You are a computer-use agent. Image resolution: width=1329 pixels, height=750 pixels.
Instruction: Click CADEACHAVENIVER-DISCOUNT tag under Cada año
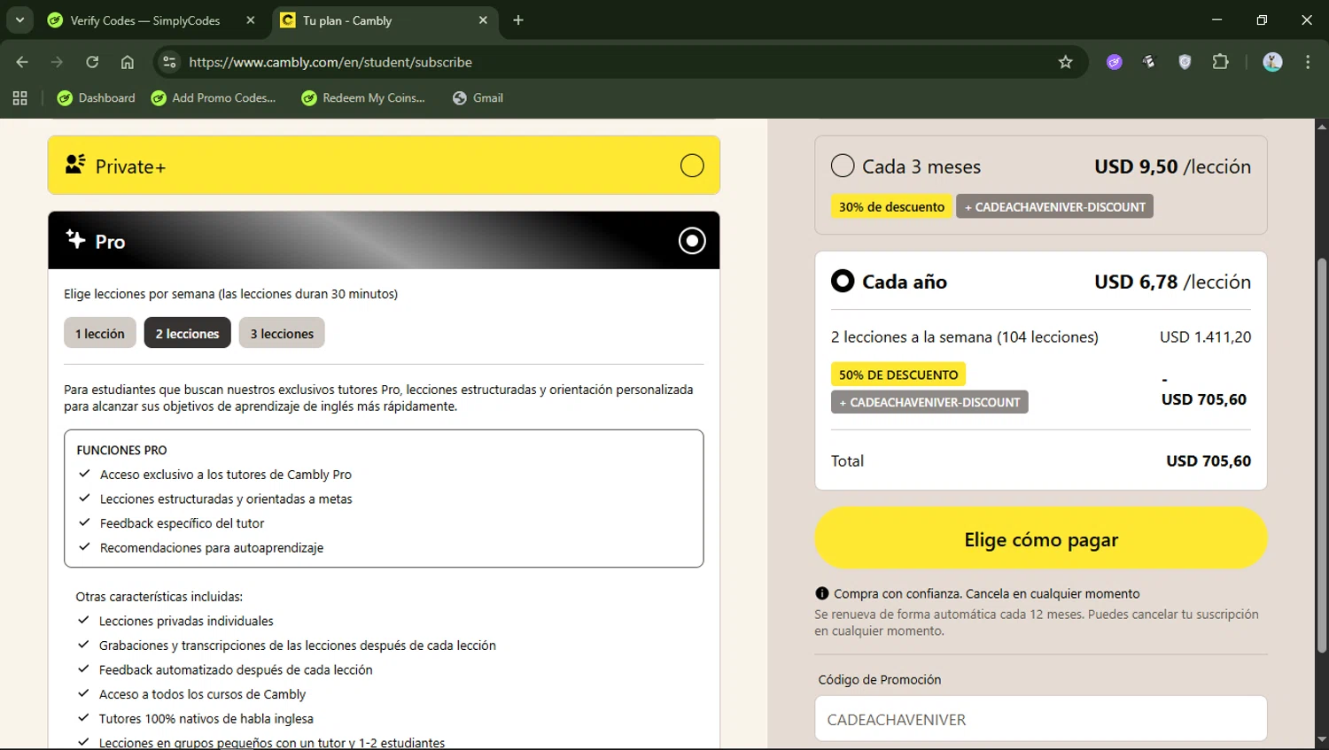929,402
